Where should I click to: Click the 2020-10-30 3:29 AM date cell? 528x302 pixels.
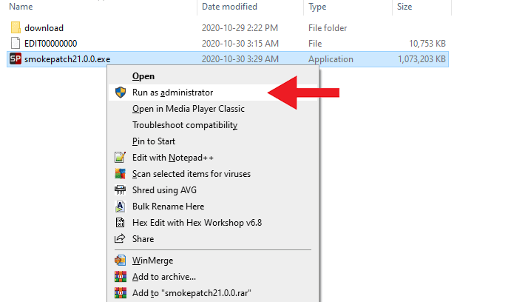[x=240, y=59]
